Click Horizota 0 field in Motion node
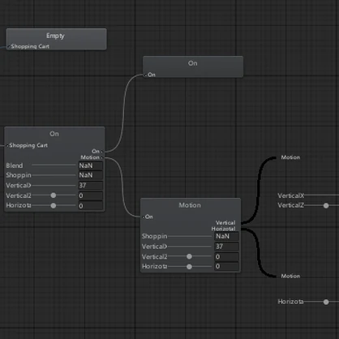Screen dimensions: 339x339 click(x=226, y=267)
